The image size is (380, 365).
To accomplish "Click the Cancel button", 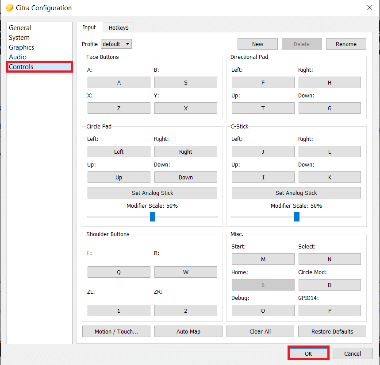I will pyautogui.click(x=353, y=353).
